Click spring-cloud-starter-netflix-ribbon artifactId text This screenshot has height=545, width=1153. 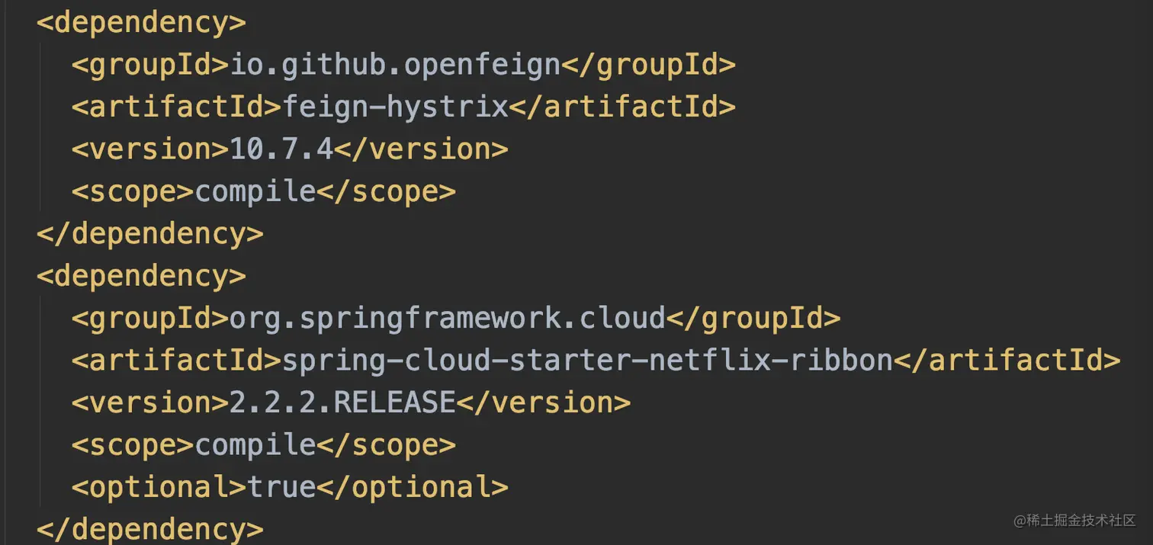(588, 361)
